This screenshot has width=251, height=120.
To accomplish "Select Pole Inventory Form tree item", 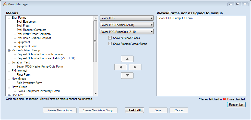I will point(29,83).
